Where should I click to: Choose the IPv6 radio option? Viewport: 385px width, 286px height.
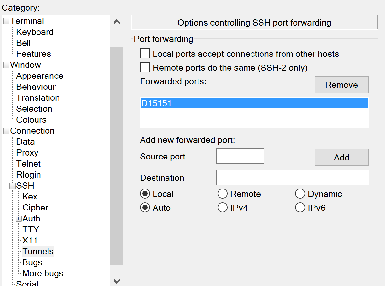point(300,208)
